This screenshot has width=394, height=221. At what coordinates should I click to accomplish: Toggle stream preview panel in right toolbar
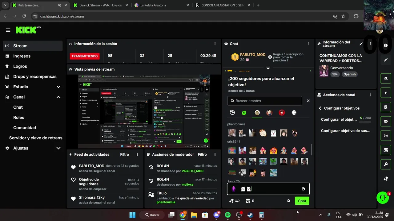(386, 78)
